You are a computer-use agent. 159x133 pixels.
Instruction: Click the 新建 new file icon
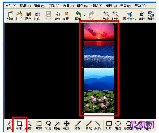point(10,16)
